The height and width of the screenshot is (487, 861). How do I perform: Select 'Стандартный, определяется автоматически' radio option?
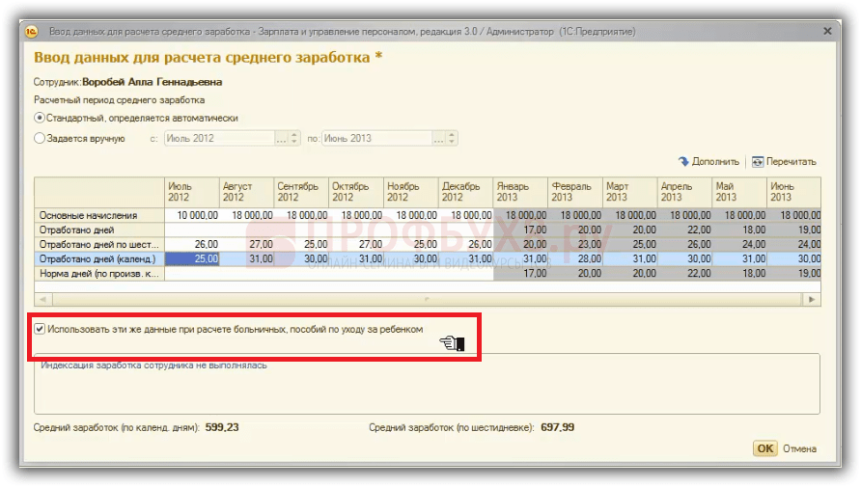40,119
